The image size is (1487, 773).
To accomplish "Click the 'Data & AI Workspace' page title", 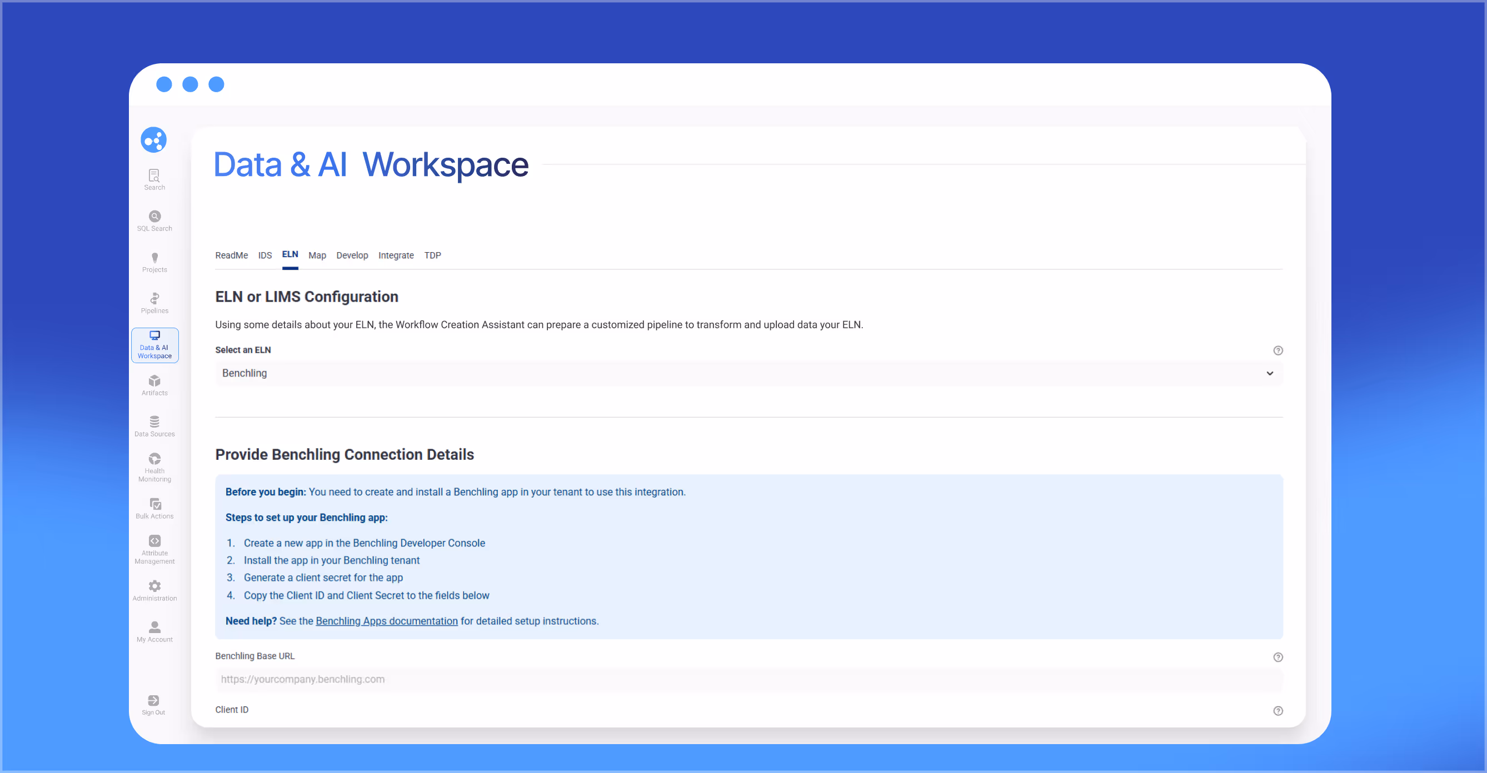I will [x=371, y=164].
